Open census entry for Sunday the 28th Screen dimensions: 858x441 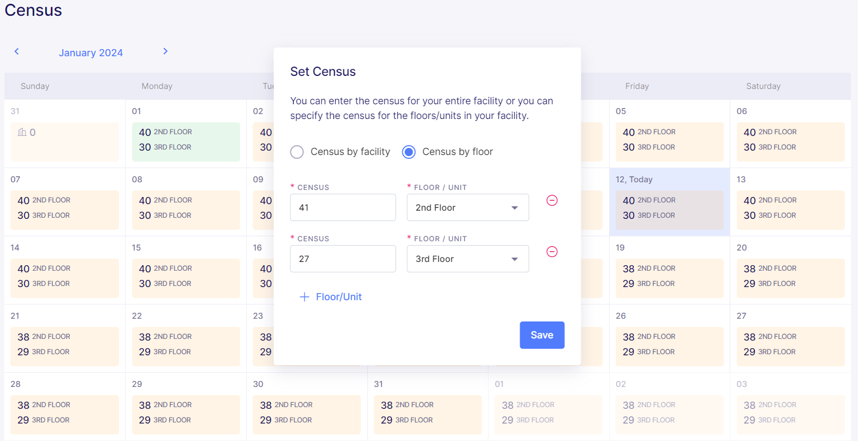pos(64,415)
